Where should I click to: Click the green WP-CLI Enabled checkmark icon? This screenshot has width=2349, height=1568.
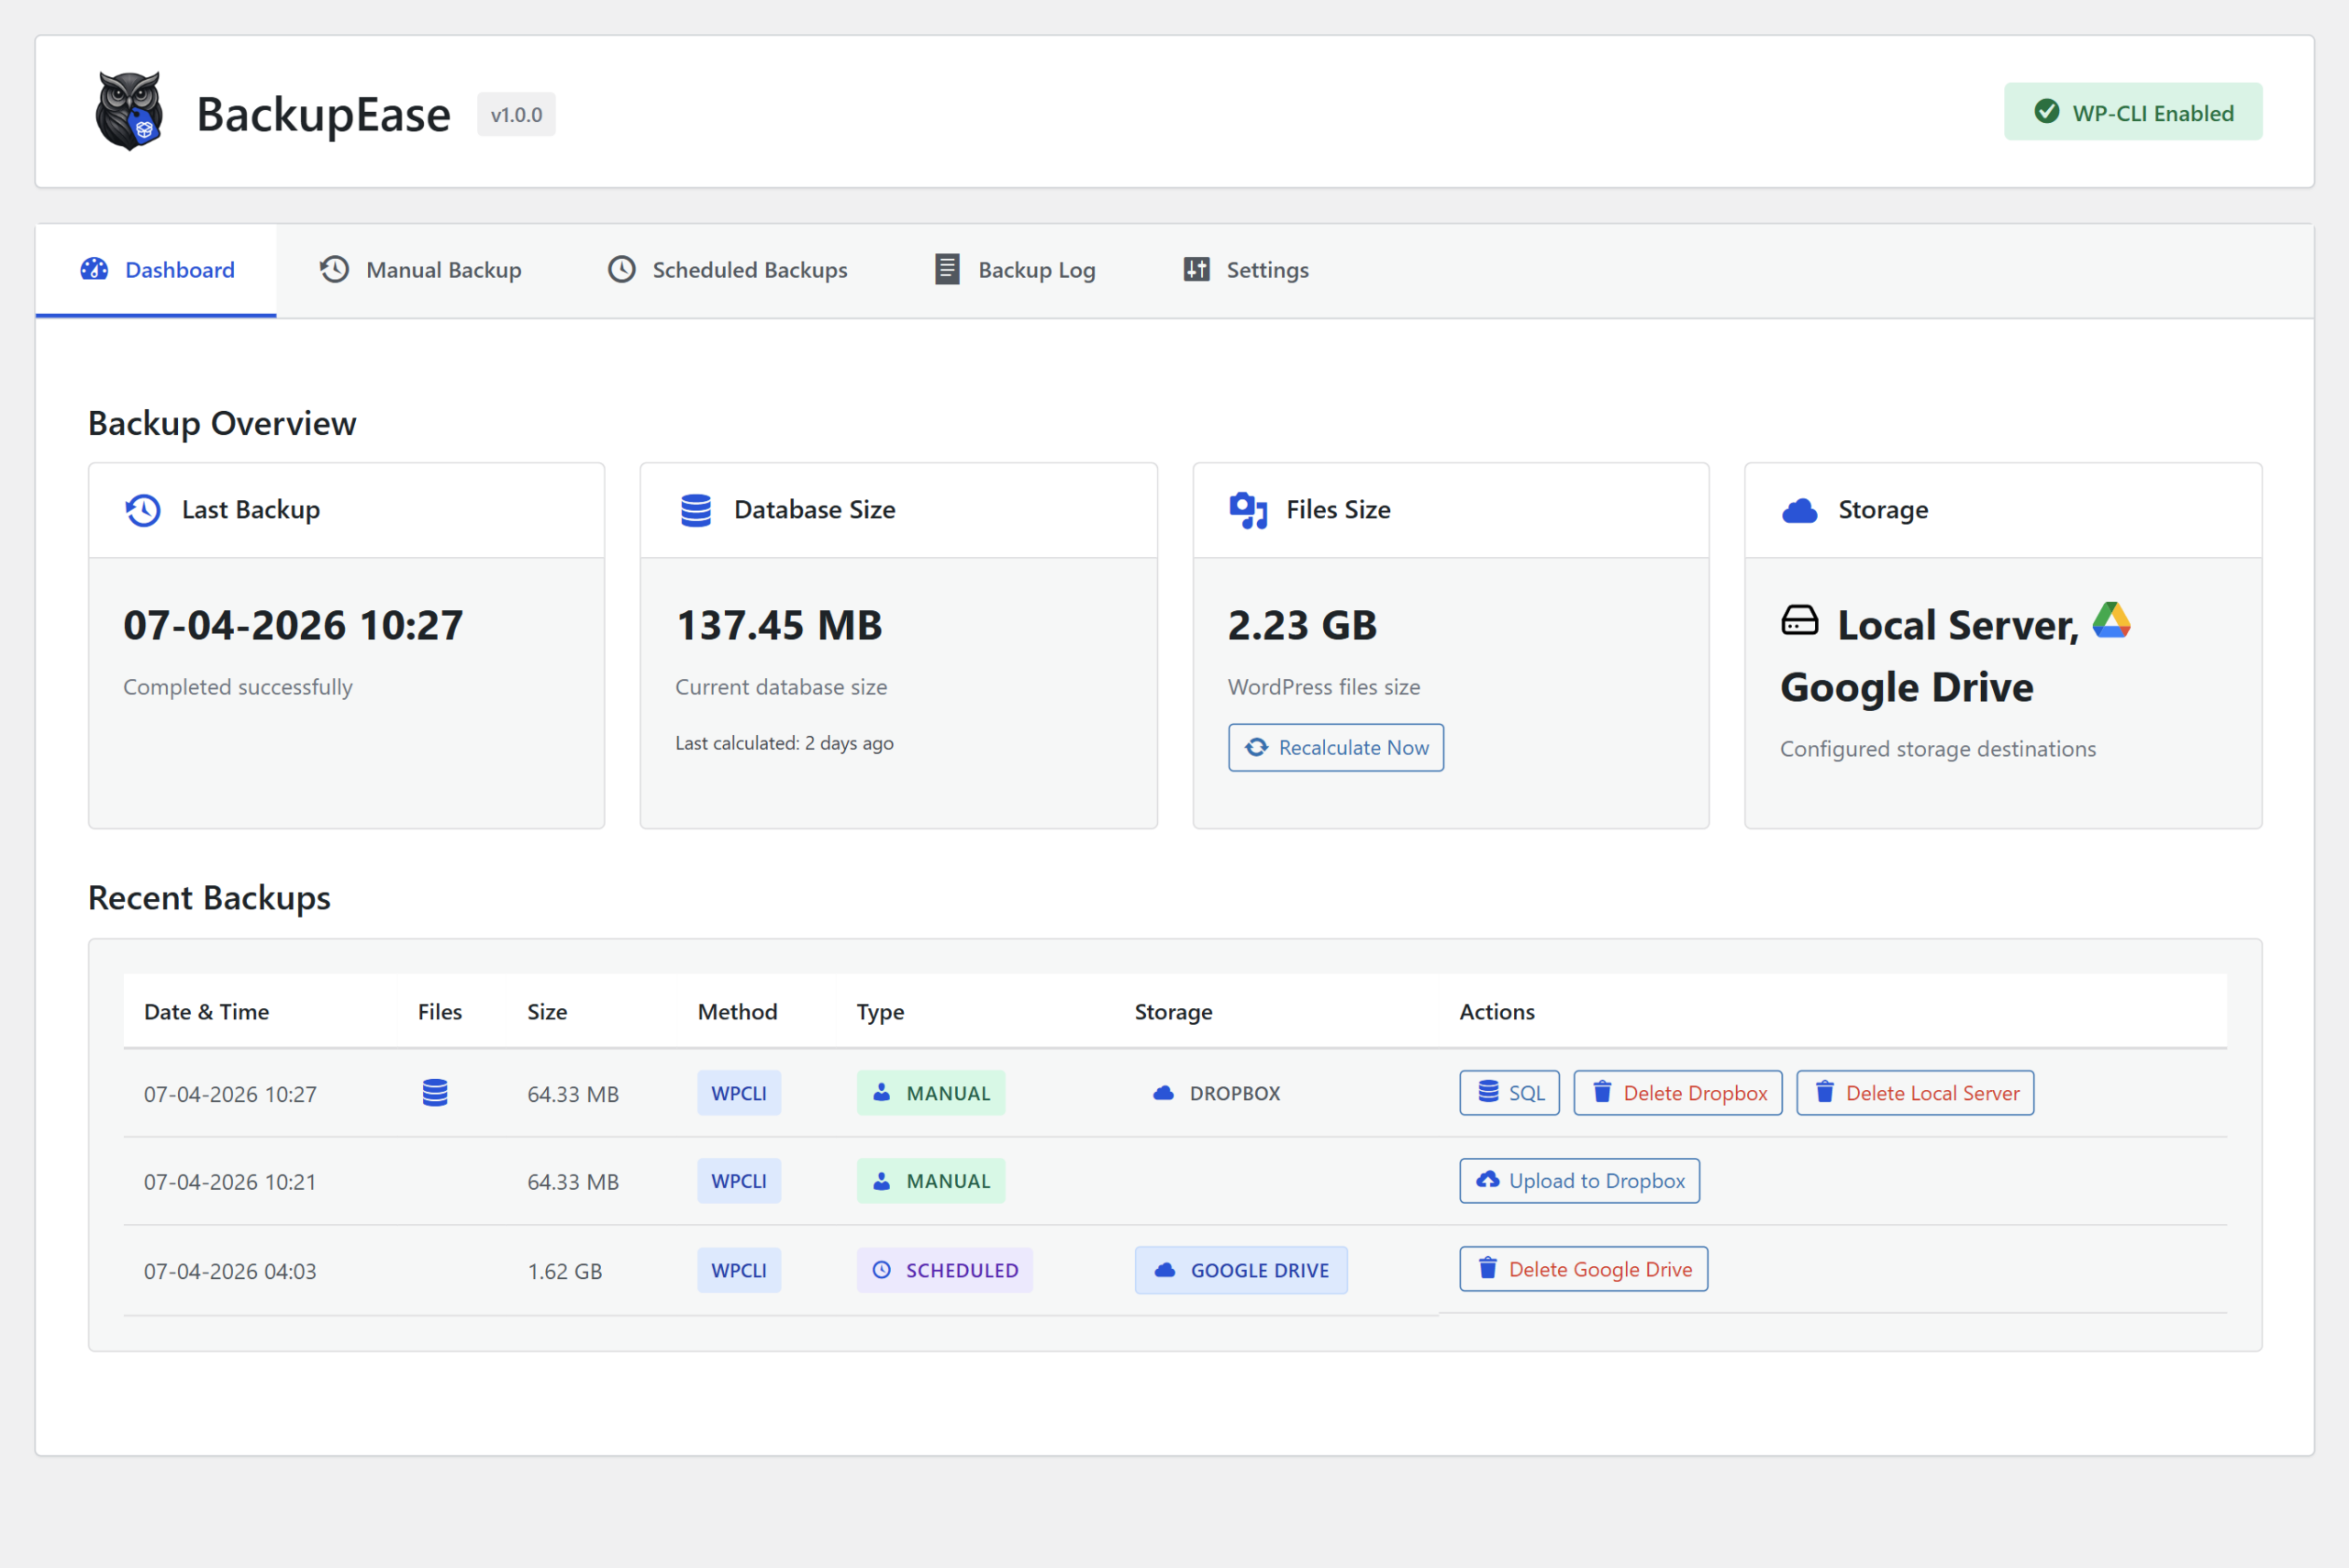pos(2046,112)
